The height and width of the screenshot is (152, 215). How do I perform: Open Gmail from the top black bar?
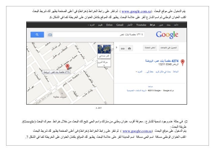click(120, 25)
